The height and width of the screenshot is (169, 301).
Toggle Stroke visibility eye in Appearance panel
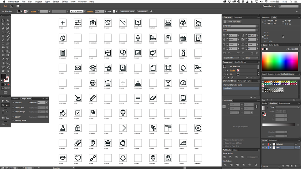(224, 70)
